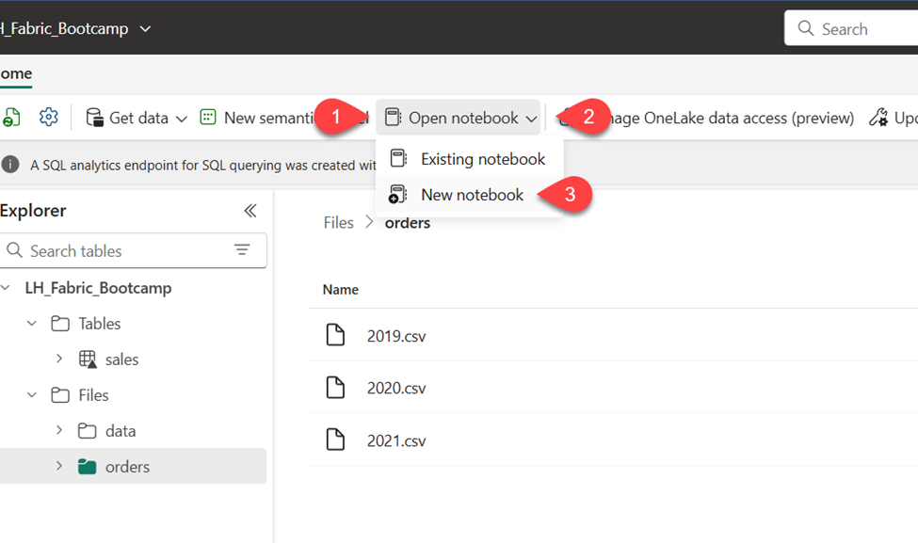
Task: Open the workspace name dropdown chevron
Action: (145, 28)
